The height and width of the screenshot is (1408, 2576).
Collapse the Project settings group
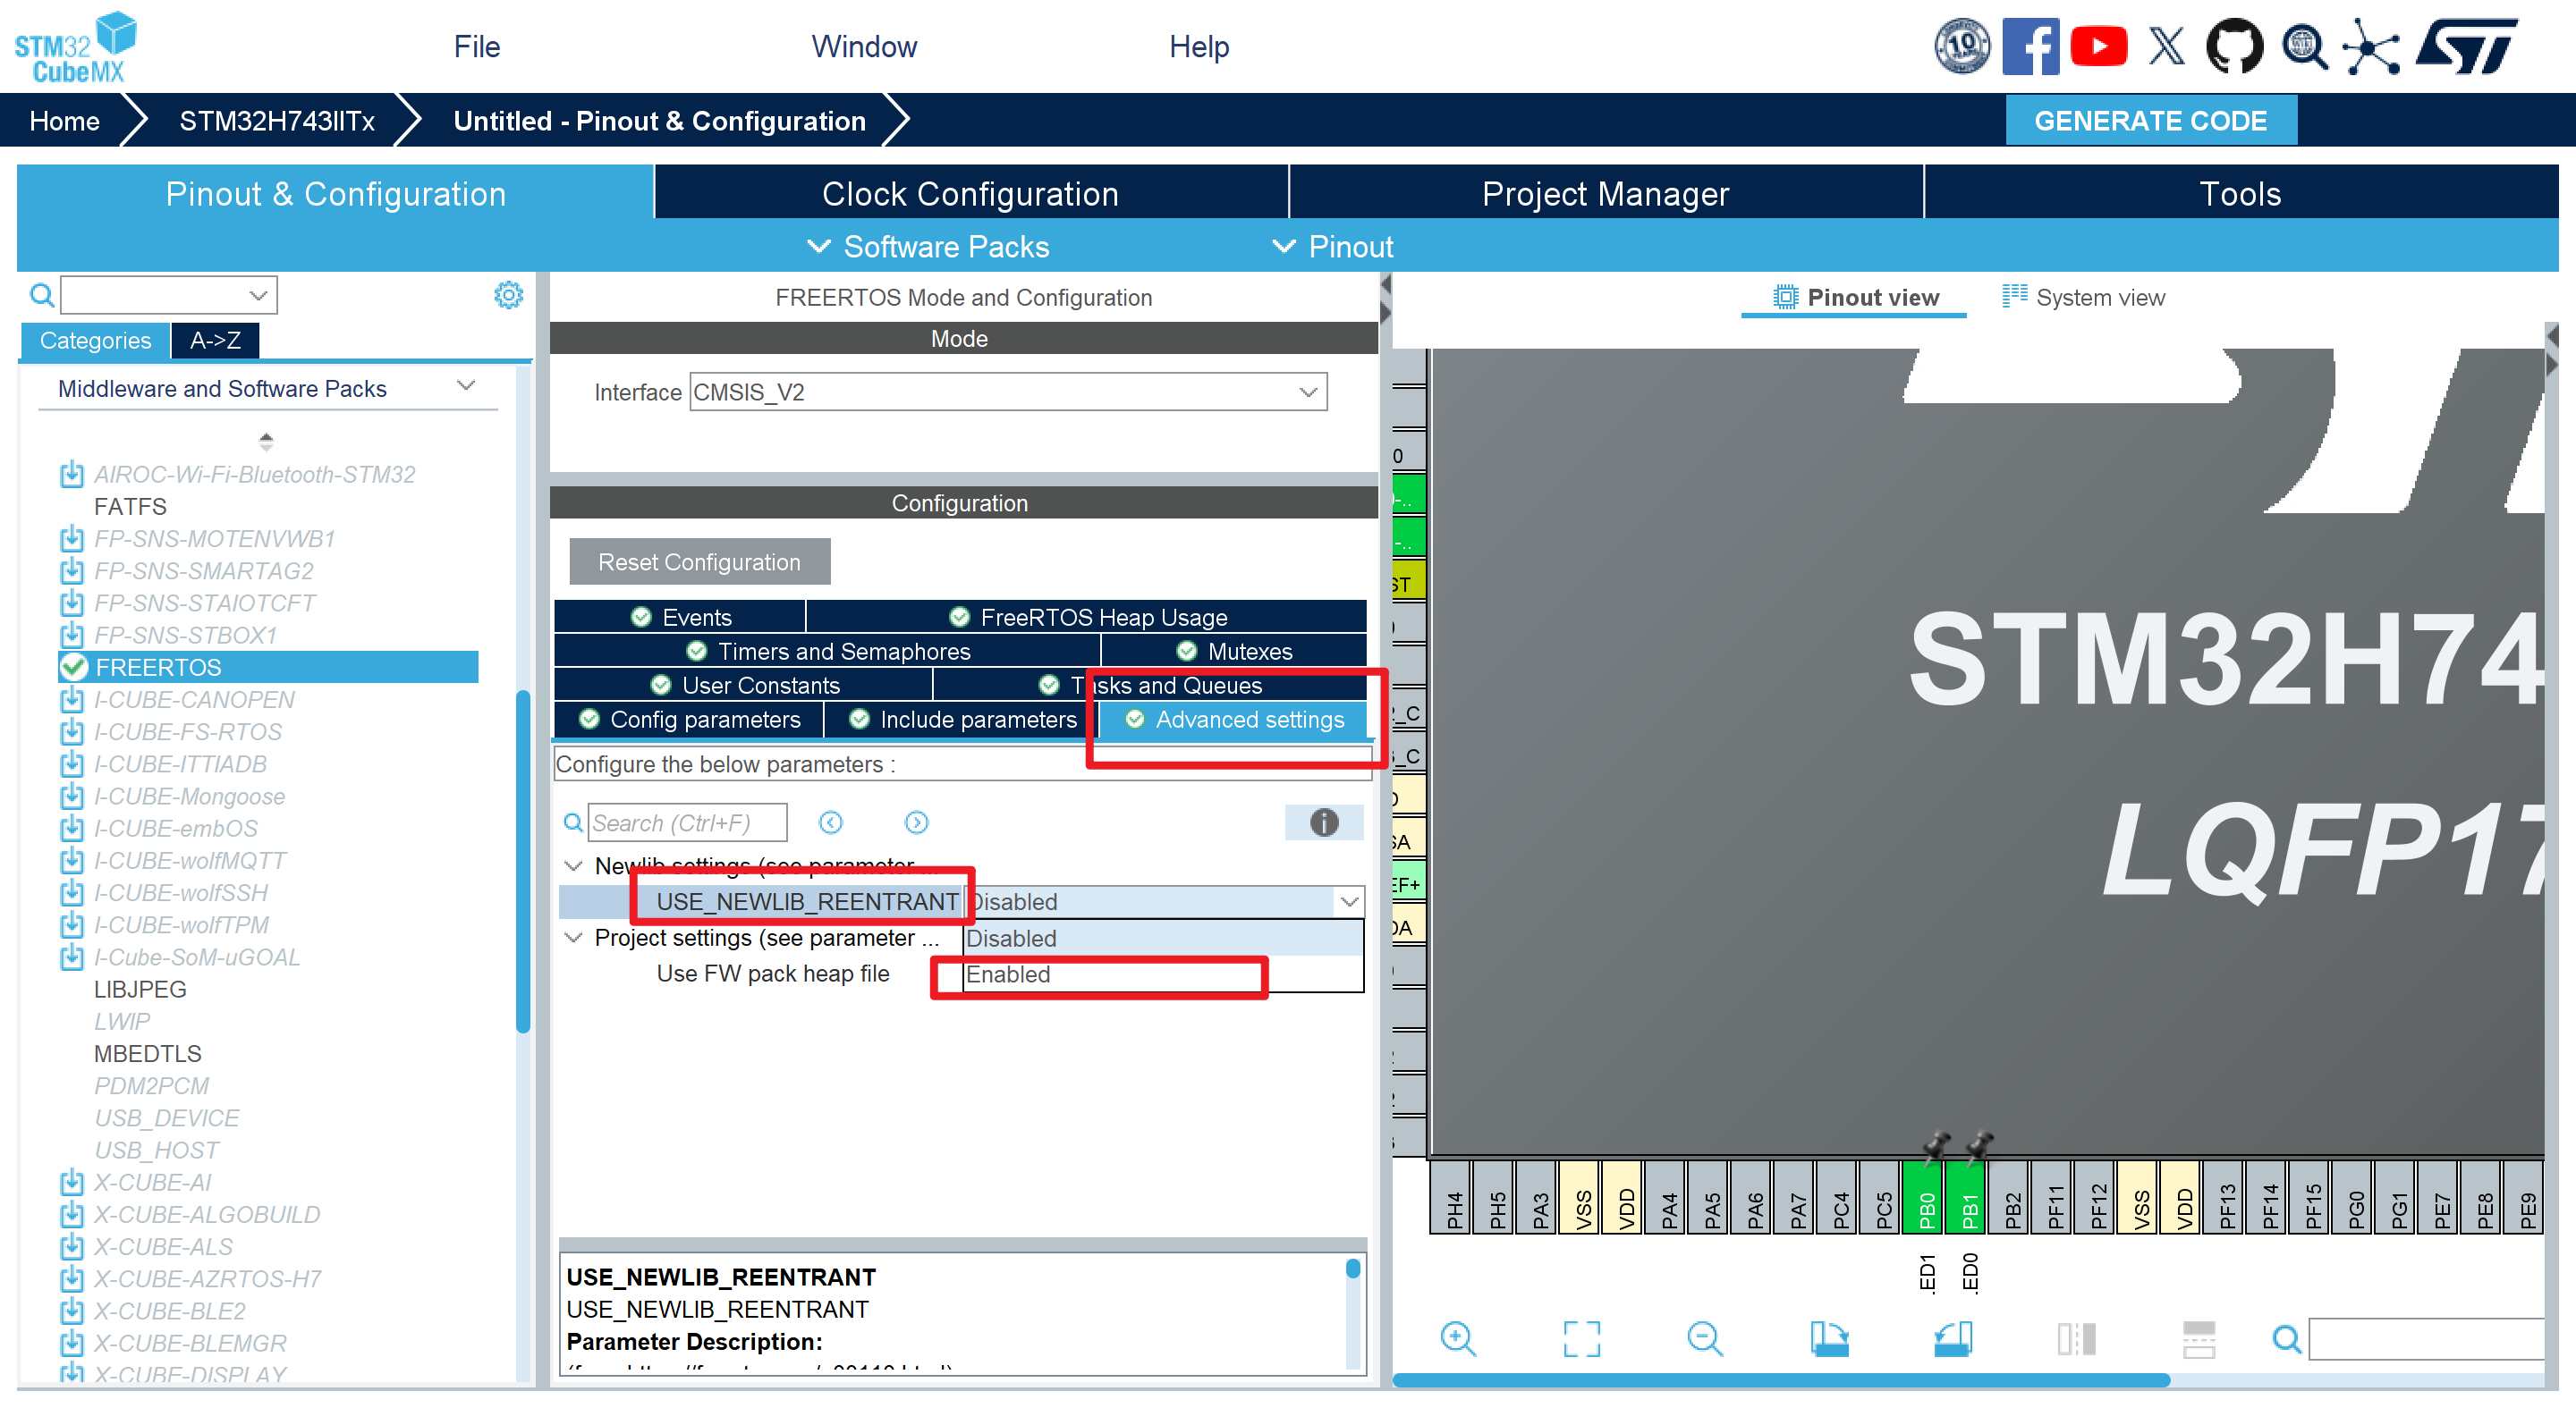click(x=573, y=938)
